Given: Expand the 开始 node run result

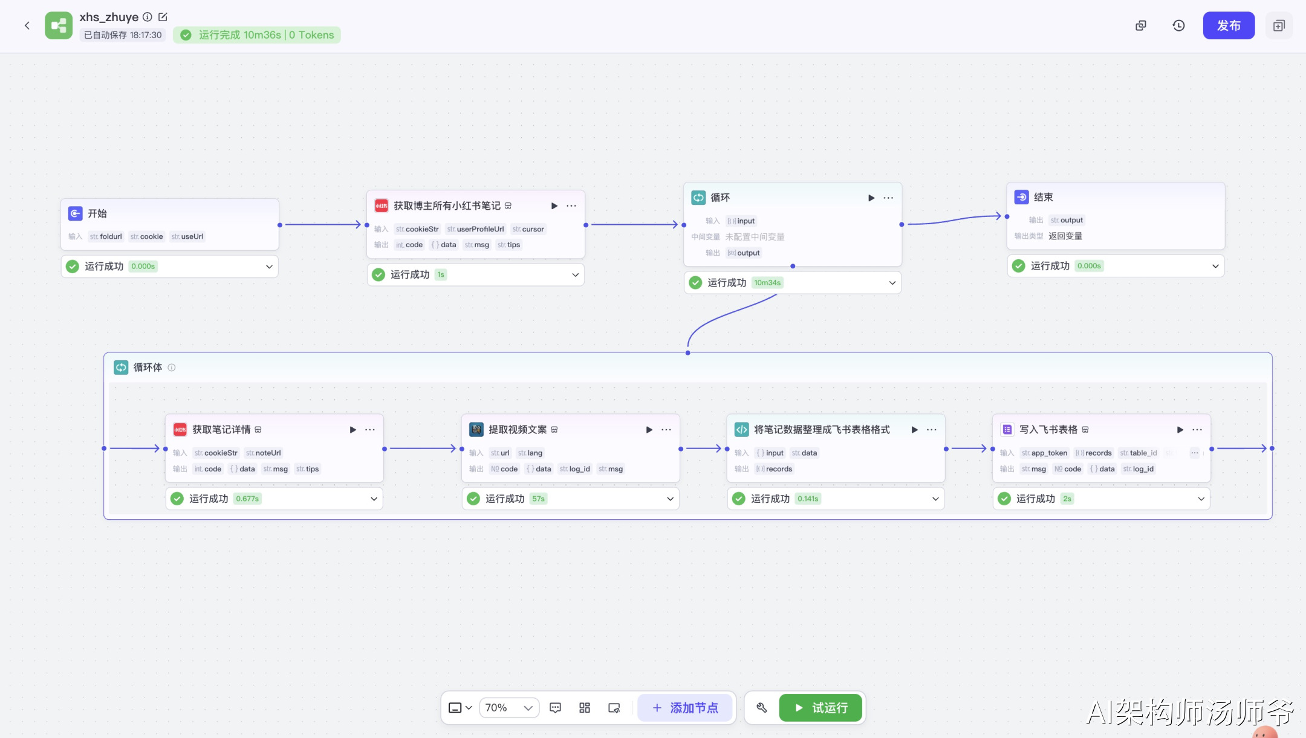Looking at the screenshot, I should coord(269,267).
